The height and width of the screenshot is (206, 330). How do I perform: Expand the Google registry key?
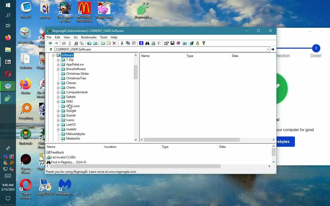click(x=58, y=111)
